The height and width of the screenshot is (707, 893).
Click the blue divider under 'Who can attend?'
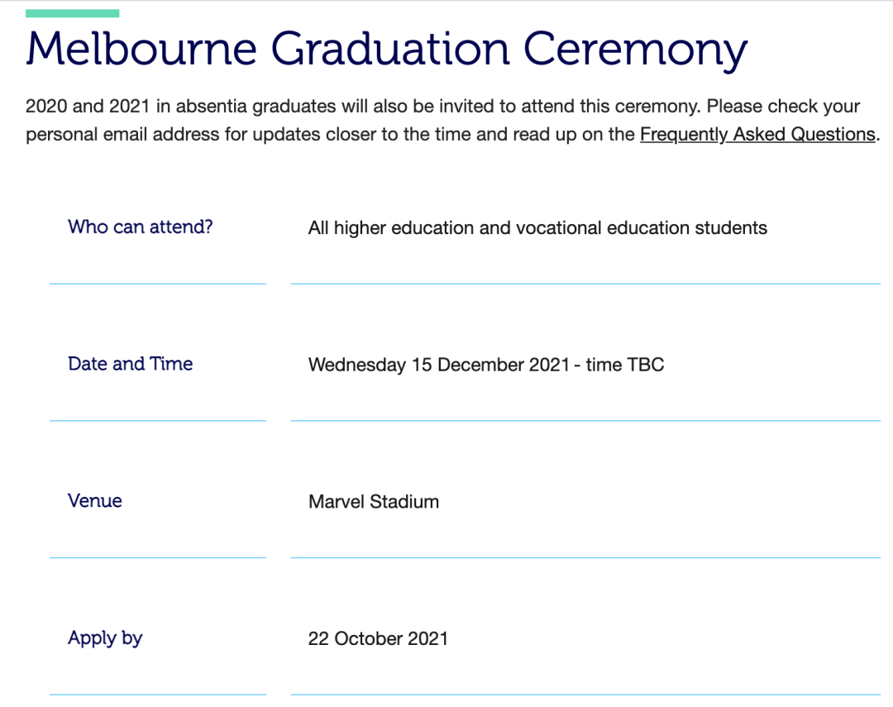click(158, 283)
